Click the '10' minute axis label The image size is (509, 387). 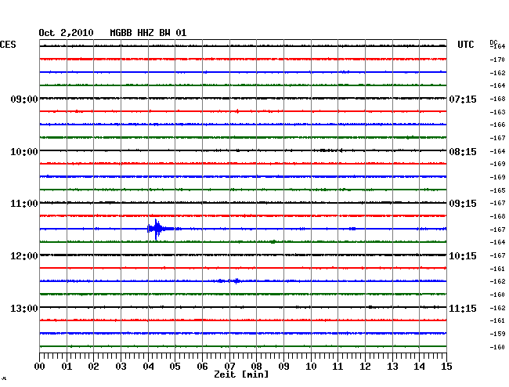311,366
